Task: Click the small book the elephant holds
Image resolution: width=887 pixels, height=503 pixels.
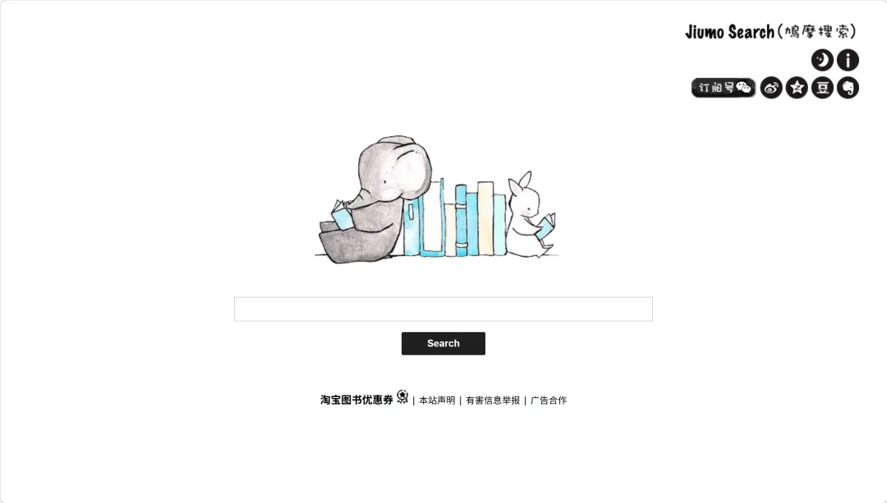Action: [x=341, y=215]
